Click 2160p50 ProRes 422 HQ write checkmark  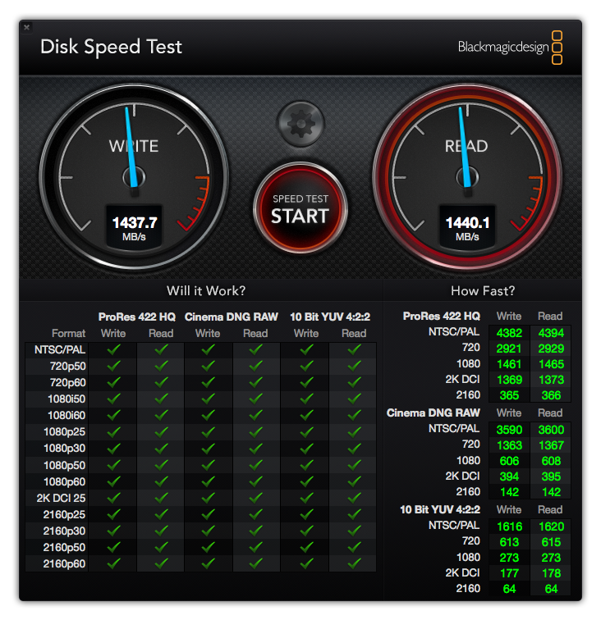(x=113, y=547)
